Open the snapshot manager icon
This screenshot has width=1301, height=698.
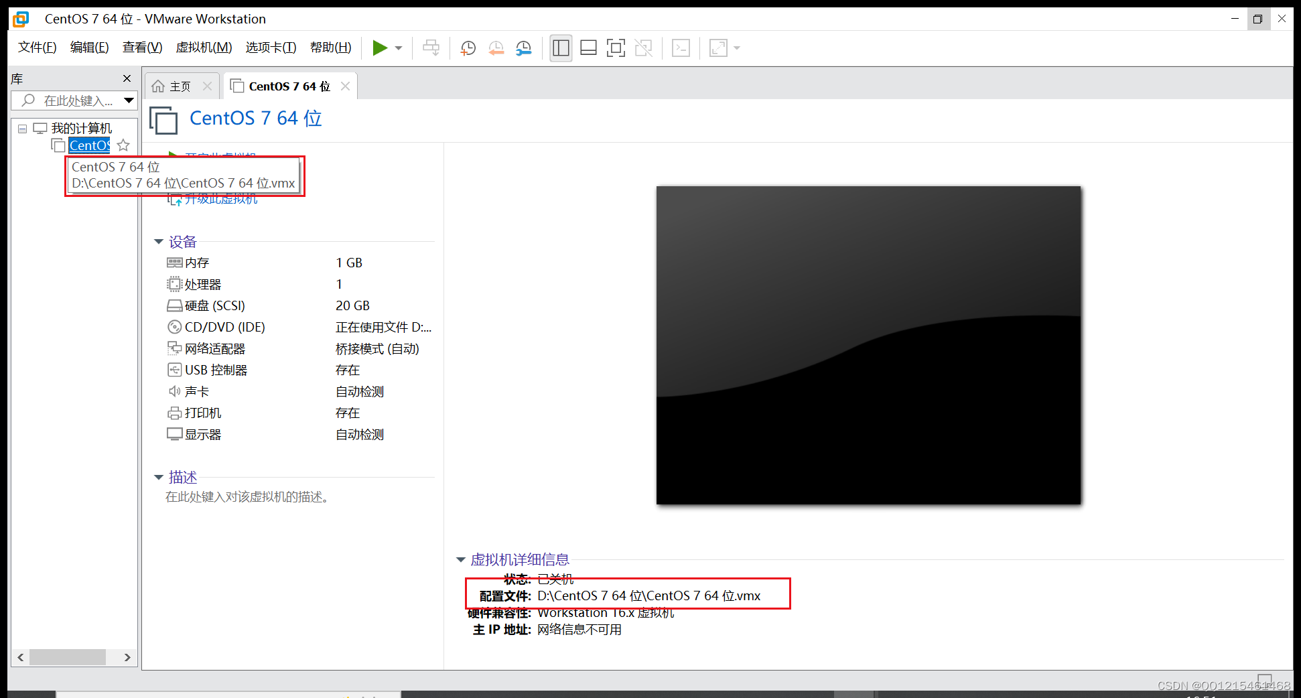523,48
